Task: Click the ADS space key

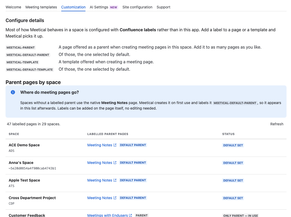Action: pos(12,151)
